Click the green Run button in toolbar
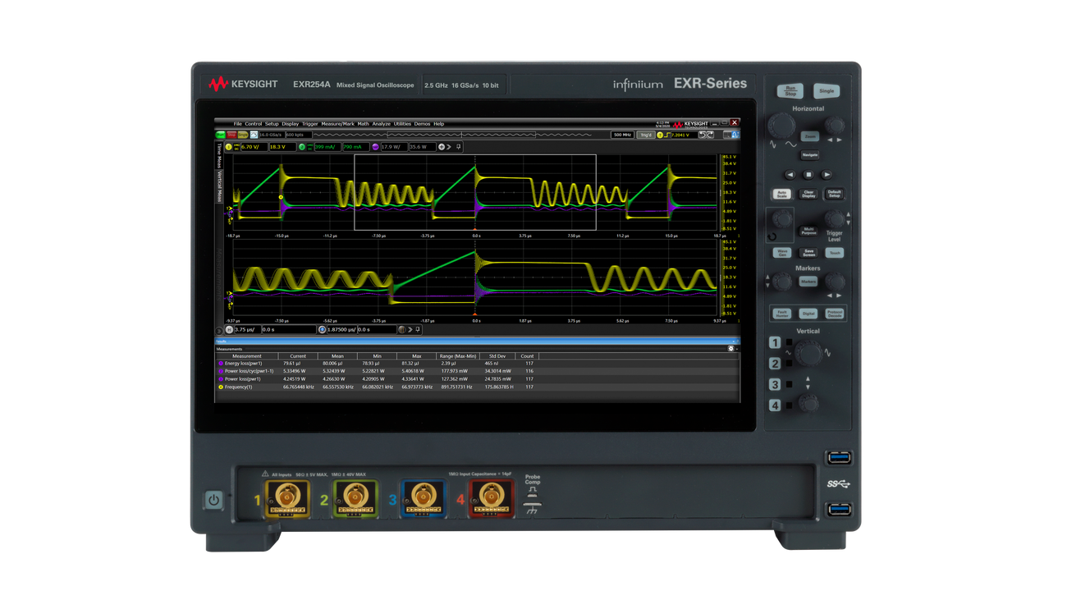The image size is (1067, 600). pyautogui.click(x=221, y=135)
